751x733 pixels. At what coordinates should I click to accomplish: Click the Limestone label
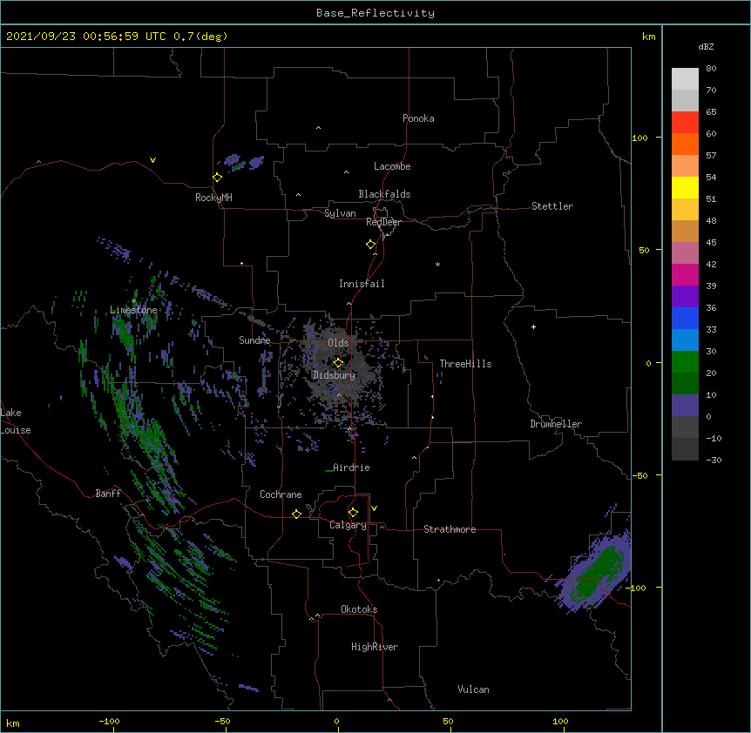[x=133, y=310]
